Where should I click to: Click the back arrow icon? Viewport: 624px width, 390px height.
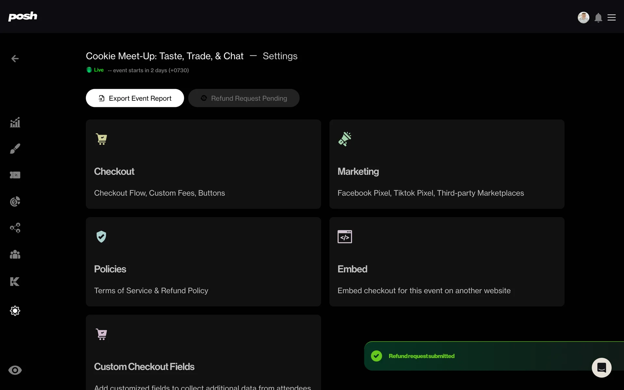15,58
